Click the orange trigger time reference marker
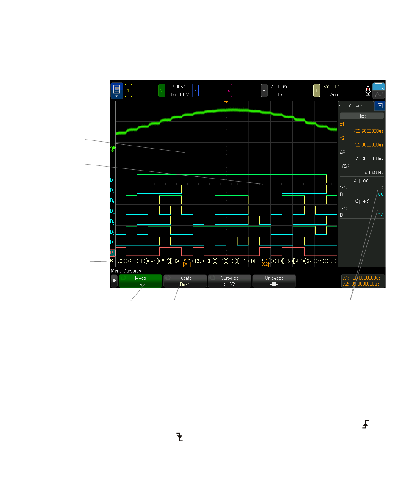The height and width of the screenshot is (493, 402). 226,102
